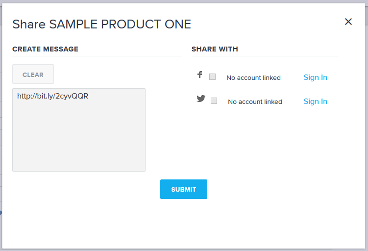Image resolution: width=368 pixels, height=251 pixels.
Task: Click Facebook's "No account linked" label
Action: (253, 78)
